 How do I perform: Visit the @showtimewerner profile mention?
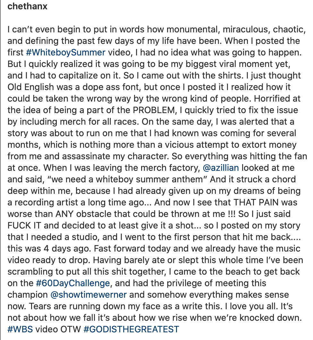(89, 295)
